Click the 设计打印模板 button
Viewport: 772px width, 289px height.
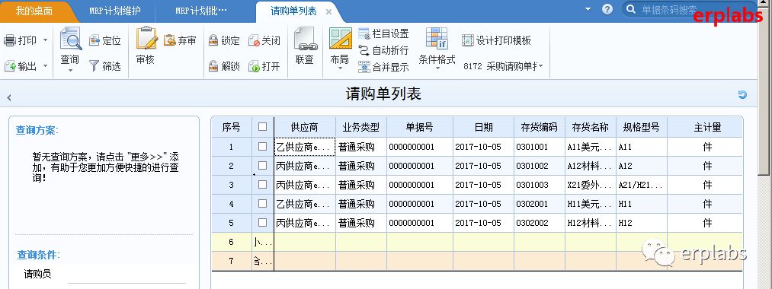pos(497,40)
